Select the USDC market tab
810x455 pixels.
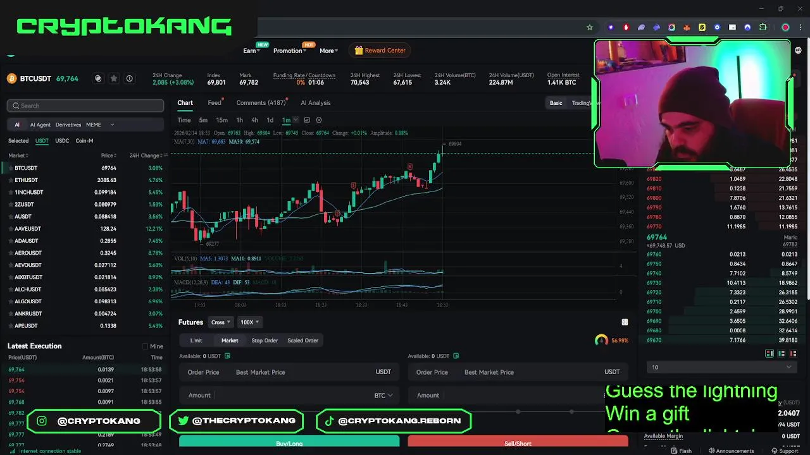tap(62, 141)
